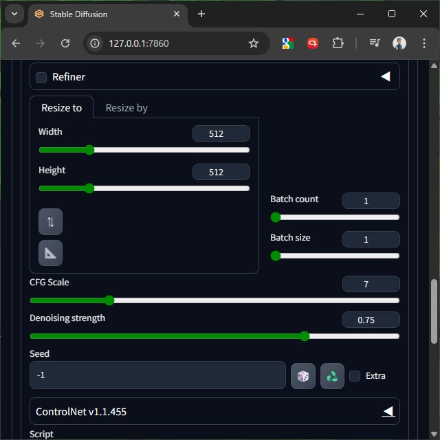
Task: Reload the page with the refresh icon
Action: [x=65, y=43]
